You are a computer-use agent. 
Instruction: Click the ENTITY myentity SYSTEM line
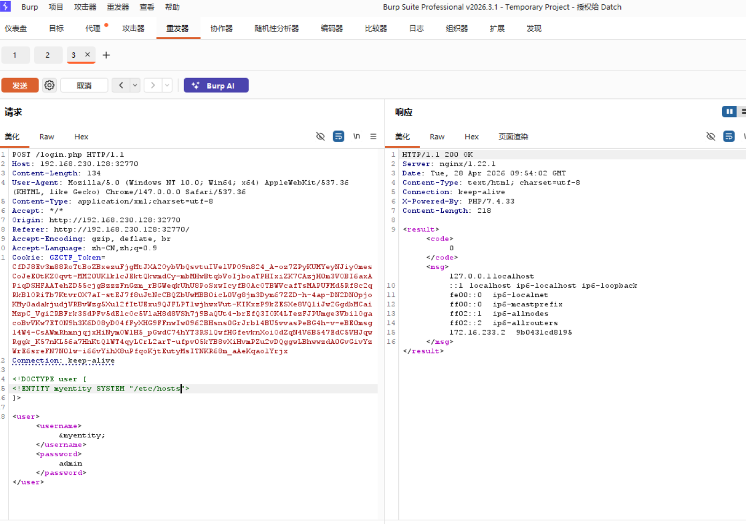(x=101, y=389)
